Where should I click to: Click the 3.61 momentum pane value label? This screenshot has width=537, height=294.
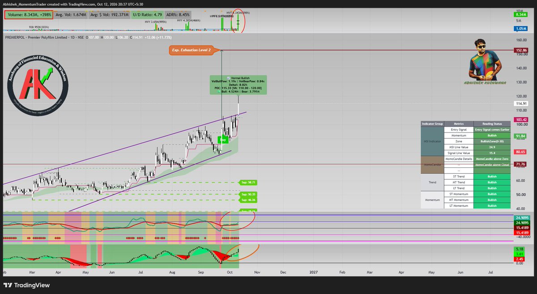[519, 254]
